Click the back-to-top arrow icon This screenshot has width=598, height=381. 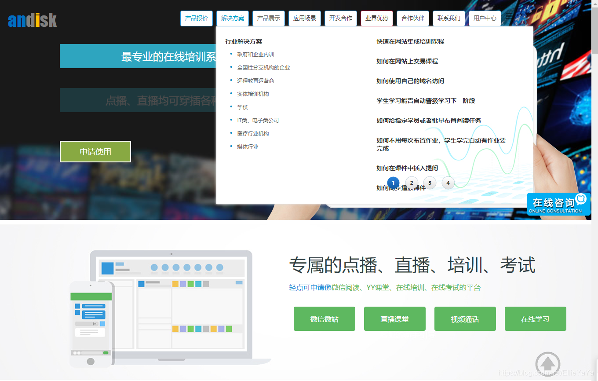coord(548,364)
